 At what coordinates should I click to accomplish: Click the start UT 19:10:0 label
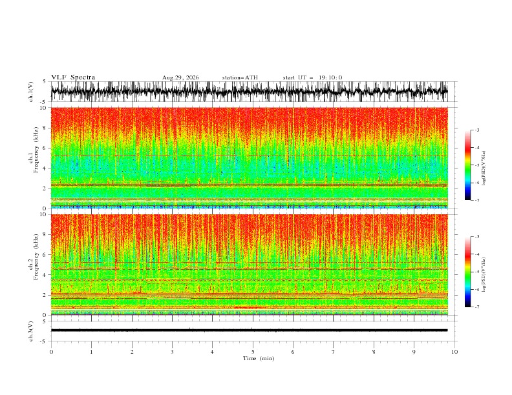312,77
